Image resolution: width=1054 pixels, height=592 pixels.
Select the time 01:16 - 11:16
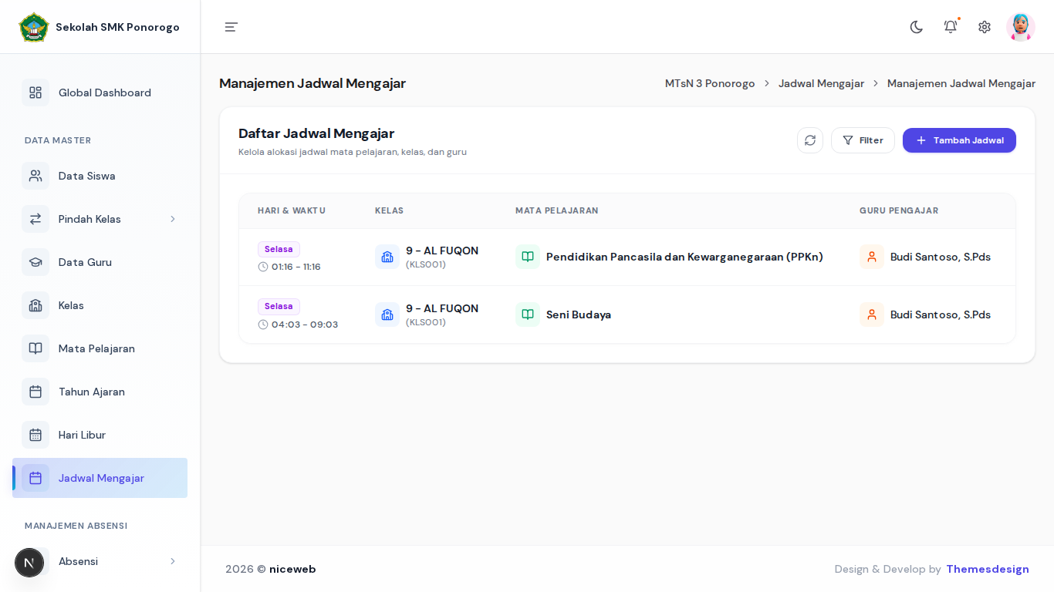tap(296, 267)
